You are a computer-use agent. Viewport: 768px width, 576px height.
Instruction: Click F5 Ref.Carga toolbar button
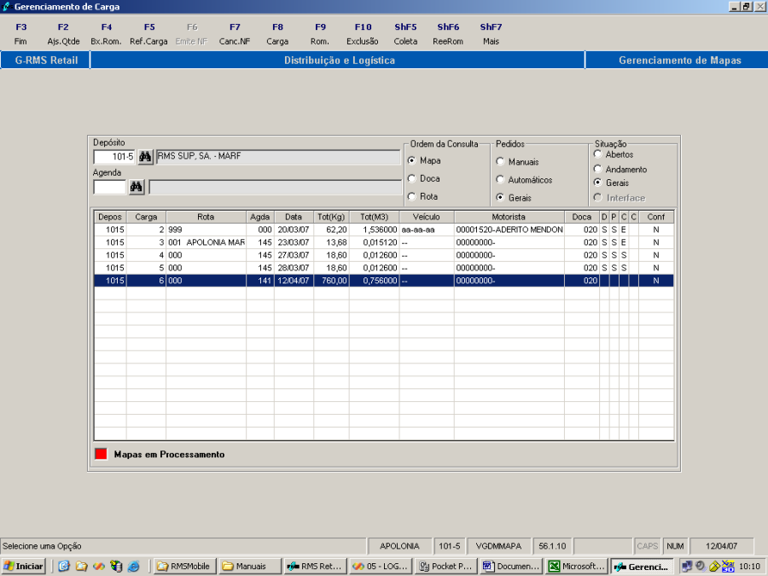(x=148, y=34)
